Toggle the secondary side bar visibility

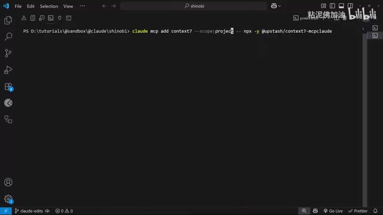(350, 6)
